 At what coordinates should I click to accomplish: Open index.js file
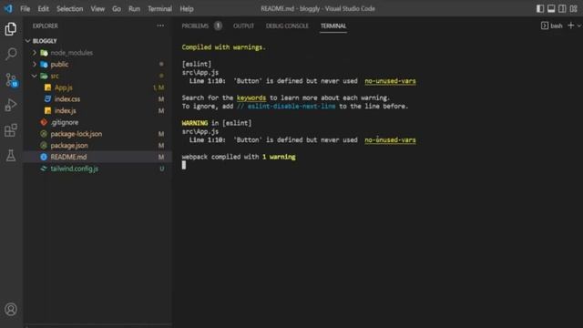(x=98, y=110)
